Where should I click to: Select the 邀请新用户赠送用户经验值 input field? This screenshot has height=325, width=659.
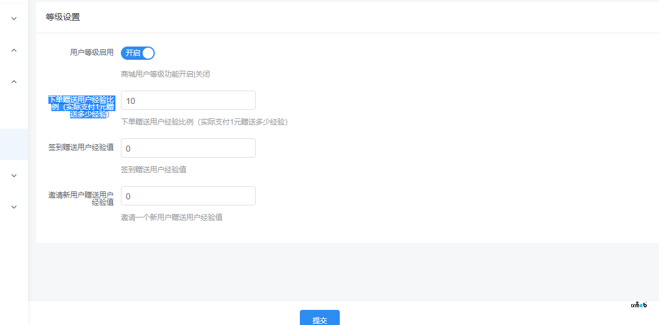click(x=188, y=196)
